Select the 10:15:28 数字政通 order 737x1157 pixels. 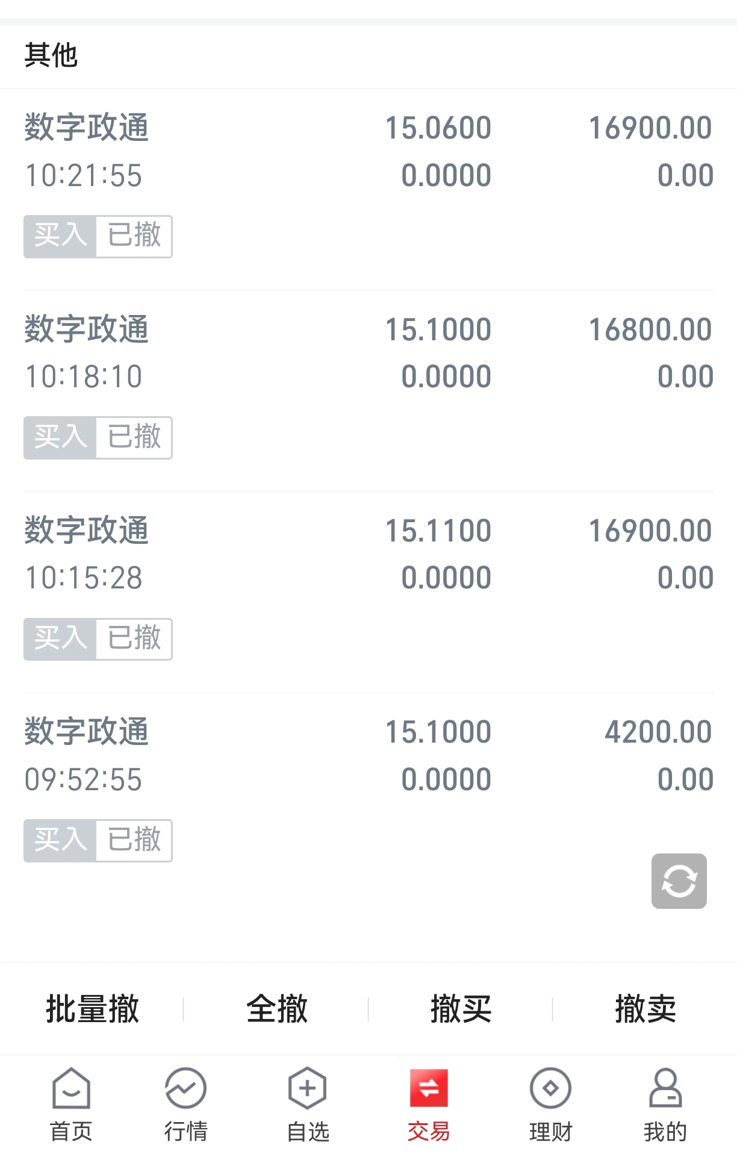pos(368,554)
